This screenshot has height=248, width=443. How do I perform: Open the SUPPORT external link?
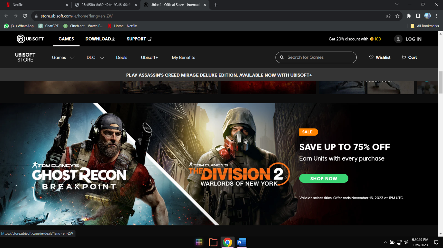tap(139, 39)
